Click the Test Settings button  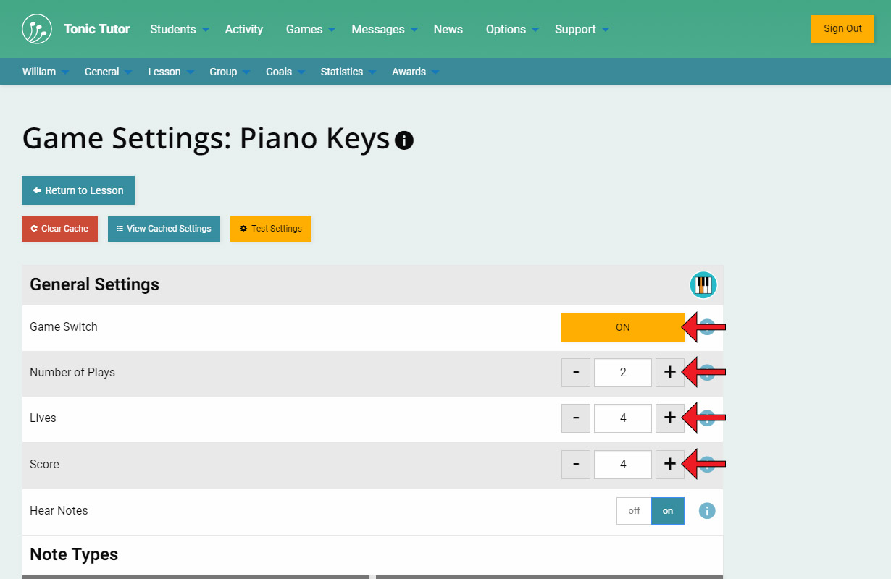click(271, 229)
